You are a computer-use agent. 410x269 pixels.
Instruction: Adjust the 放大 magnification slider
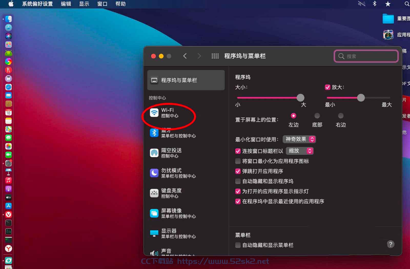coord(361,98)
